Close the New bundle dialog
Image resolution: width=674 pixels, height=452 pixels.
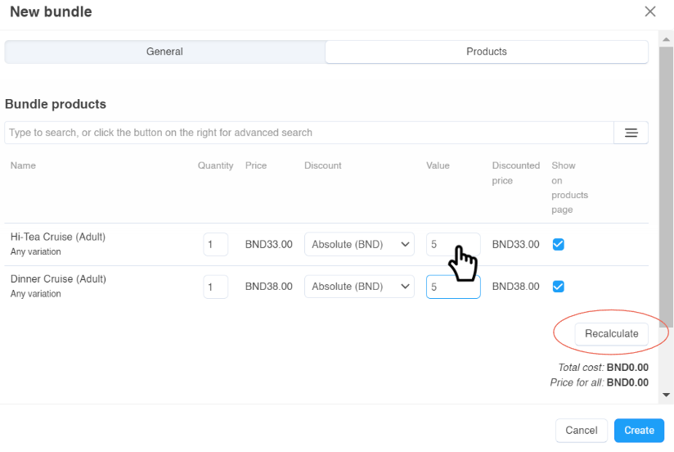[650, 11]
